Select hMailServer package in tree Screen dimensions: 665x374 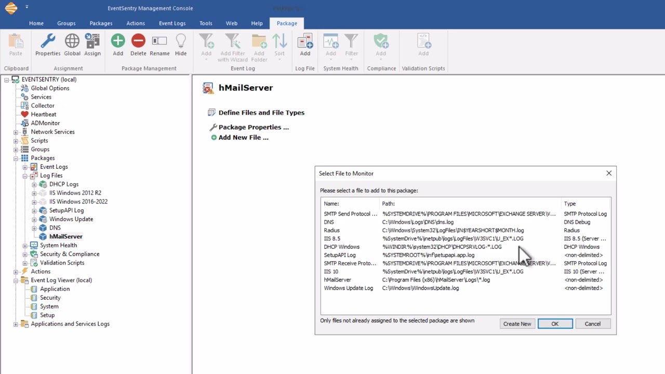(66, 236)
